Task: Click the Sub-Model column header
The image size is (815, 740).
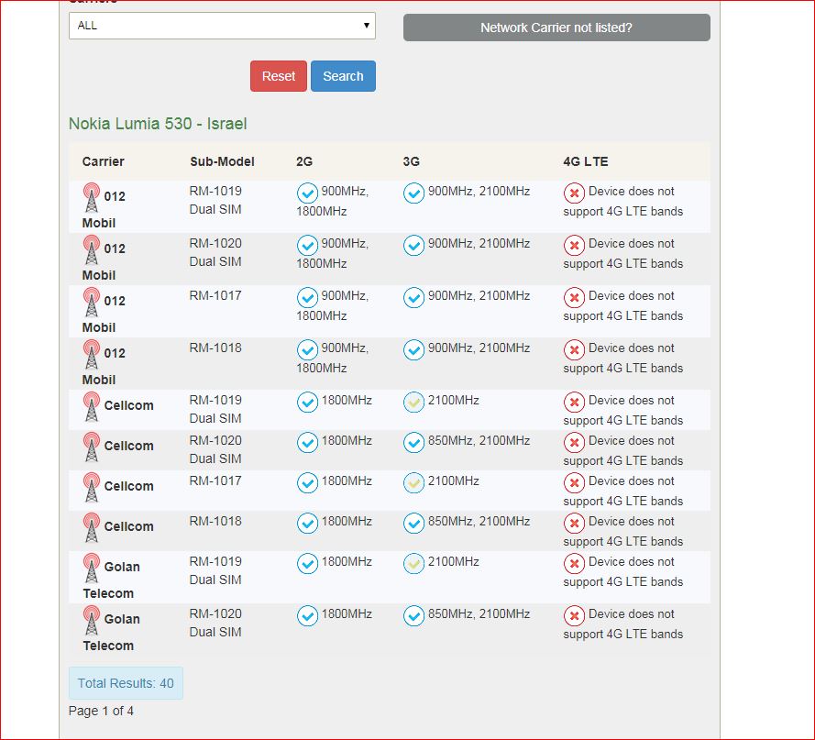Action: (222, 161)
